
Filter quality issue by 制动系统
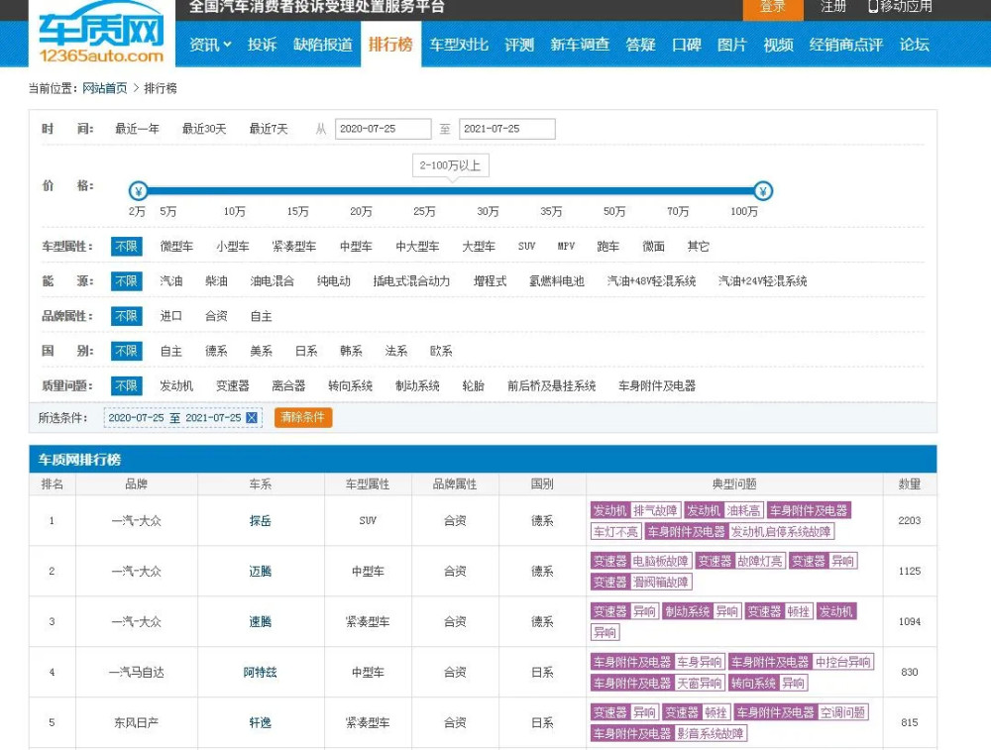pyautogui.click(x=417, y=385)
